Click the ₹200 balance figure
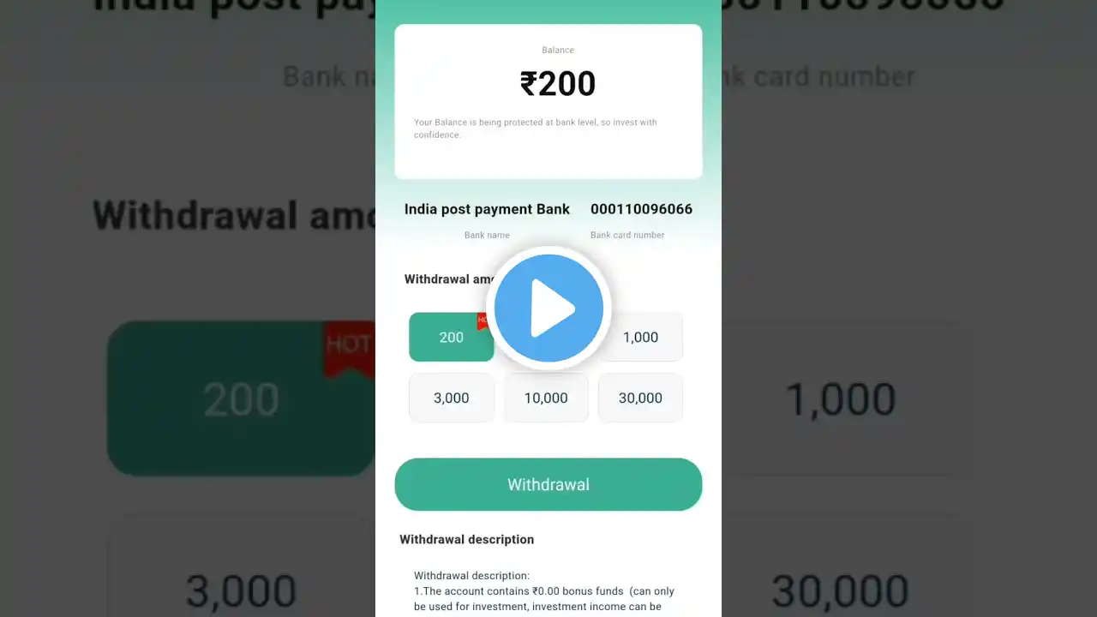Viewport: 1097px width, 617px height. point(558,84)
